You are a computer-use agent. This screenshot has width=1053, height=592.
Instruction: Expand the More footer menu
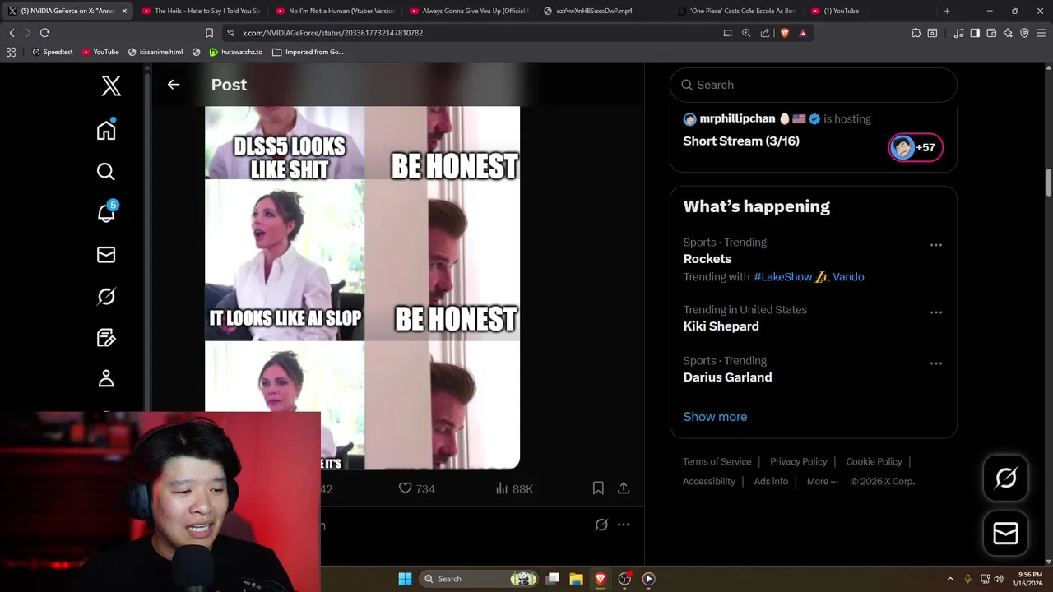(822, 482)
